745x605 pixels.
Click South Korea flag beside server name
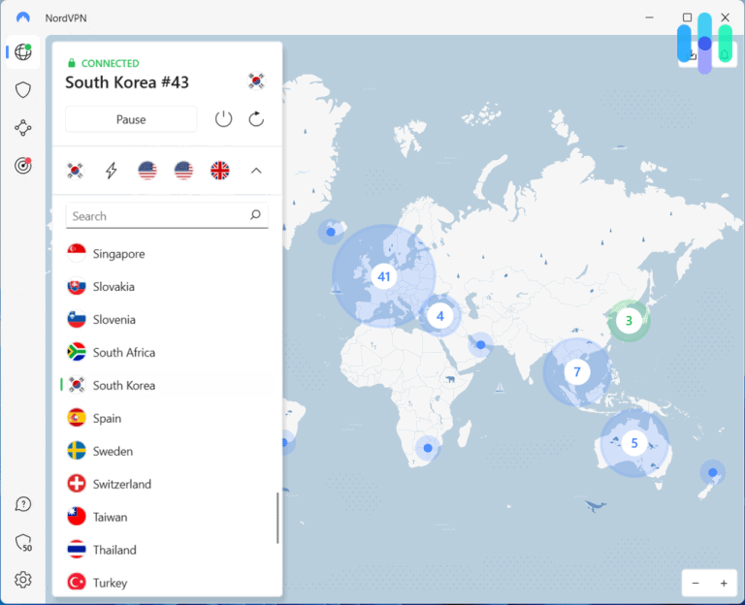coord(256,81)
